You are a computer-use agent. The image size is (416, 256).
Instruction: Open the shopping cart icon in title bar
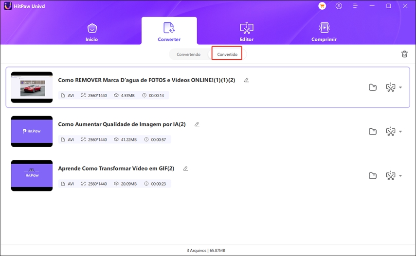(x=322, y=6)
